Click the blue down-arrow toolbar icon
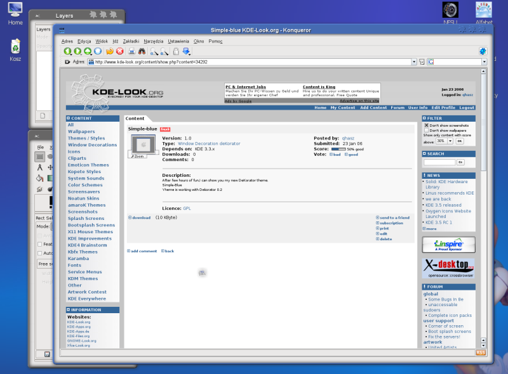This screenshot has height=374, width=508. (186, 51)
